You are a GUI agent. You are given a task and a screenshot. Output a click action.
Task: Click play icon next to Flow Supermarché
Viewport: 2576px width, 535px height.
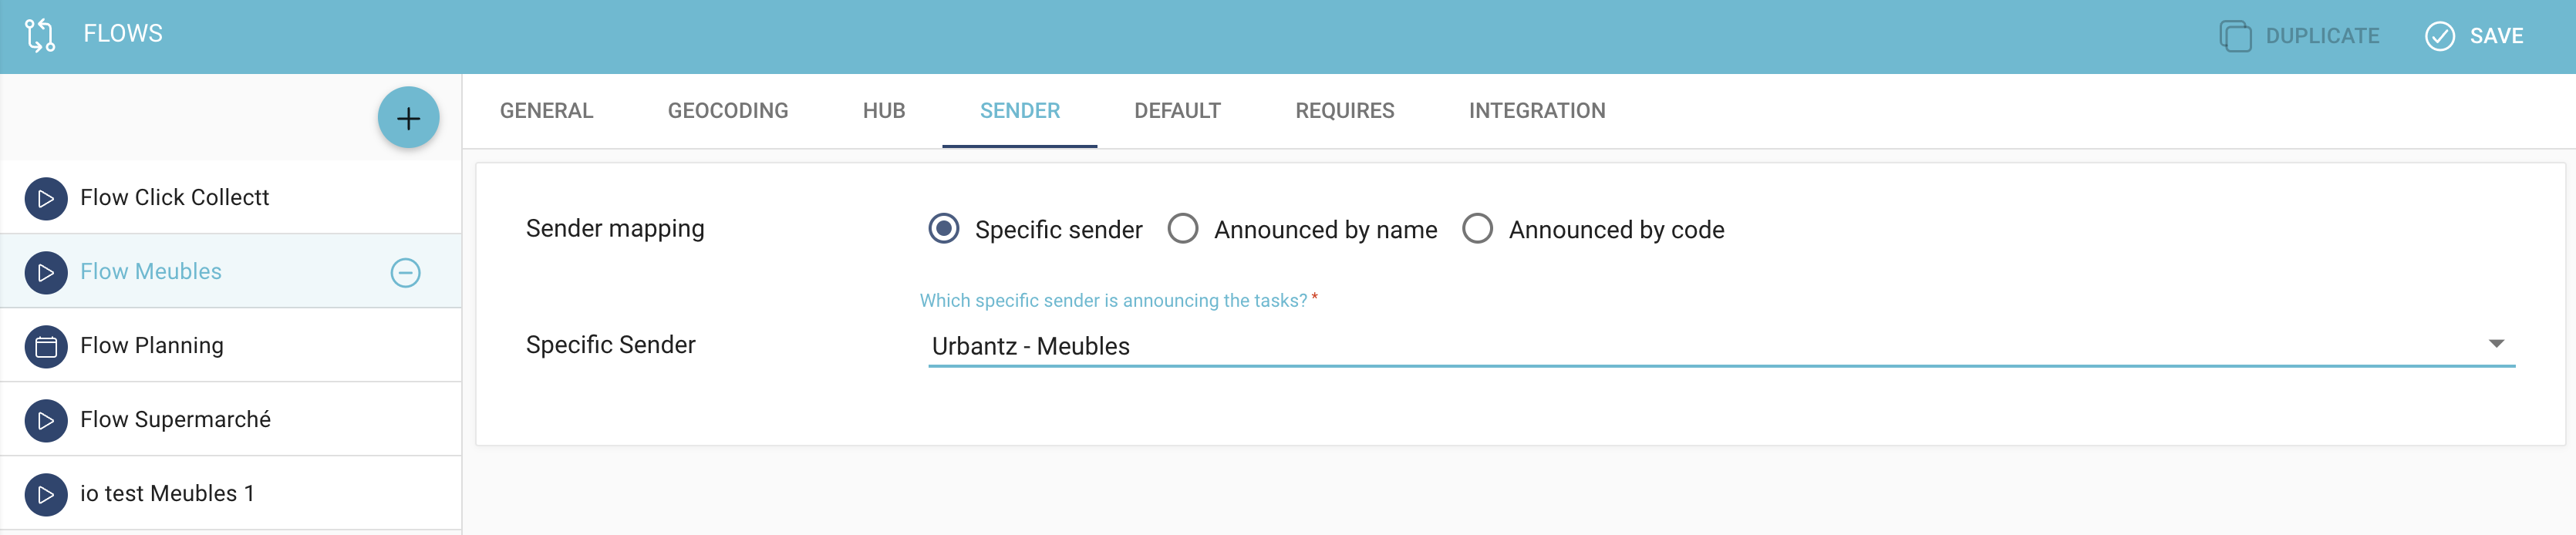tap(46, 420)
